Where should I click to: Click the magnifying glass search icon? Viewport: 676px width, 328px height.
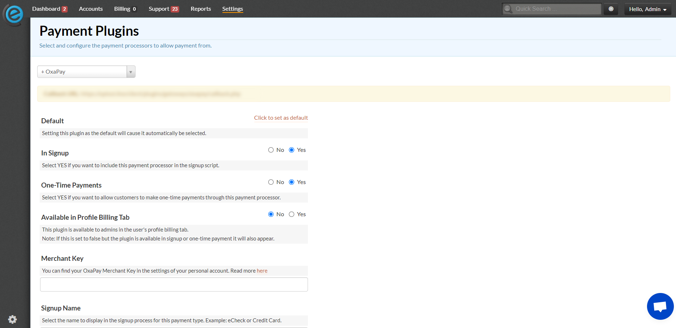pyautogui.click(x=508, y=9)
